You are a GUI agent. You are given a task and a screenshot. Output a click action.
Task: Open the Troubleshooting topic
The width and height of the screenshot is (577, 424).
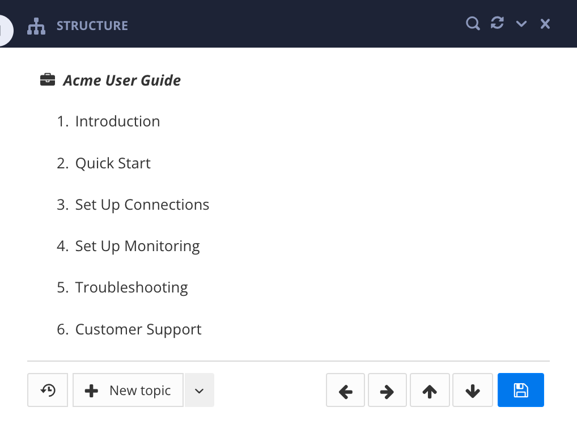(131, 287)
